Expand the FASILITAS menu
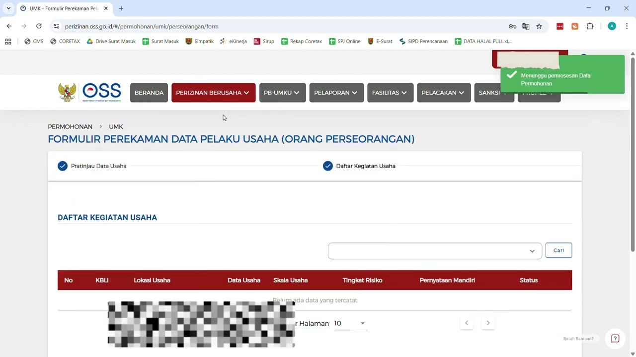The image size is (636, 357). click(x=390, y=93)
